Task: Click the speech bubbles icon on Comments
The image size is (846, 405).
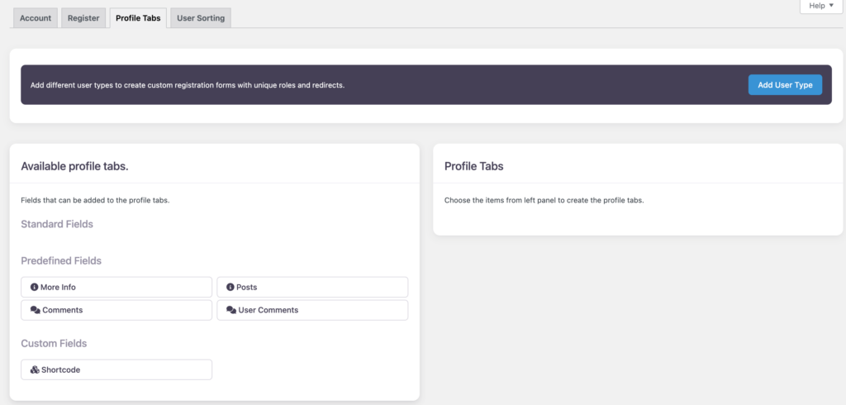Action: (x=35, y=311)
